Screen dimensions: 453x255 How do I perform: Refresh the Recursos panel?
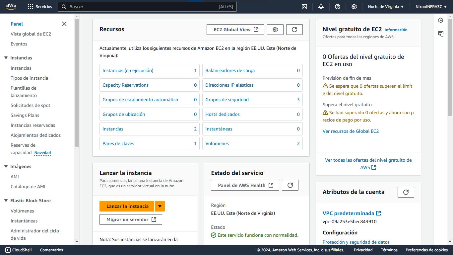[294, 30]
